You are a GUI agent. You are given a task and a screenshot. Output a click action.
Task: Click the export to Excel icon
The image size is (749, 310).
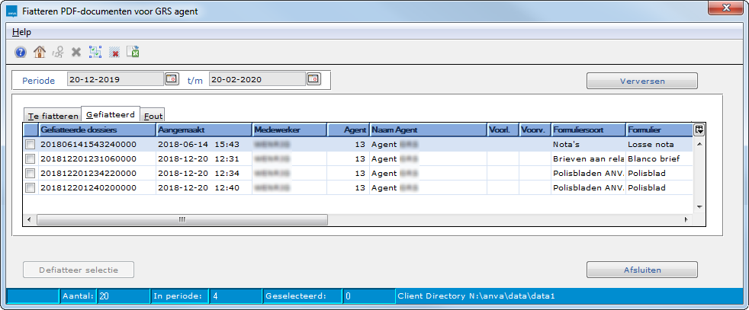click(x=133, y=52)
